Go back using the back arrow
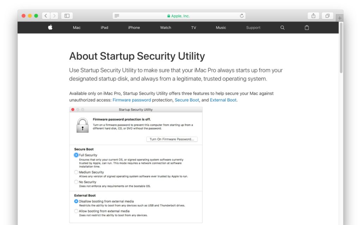Screen dimensions: 361x225 [x=45, y=16]
